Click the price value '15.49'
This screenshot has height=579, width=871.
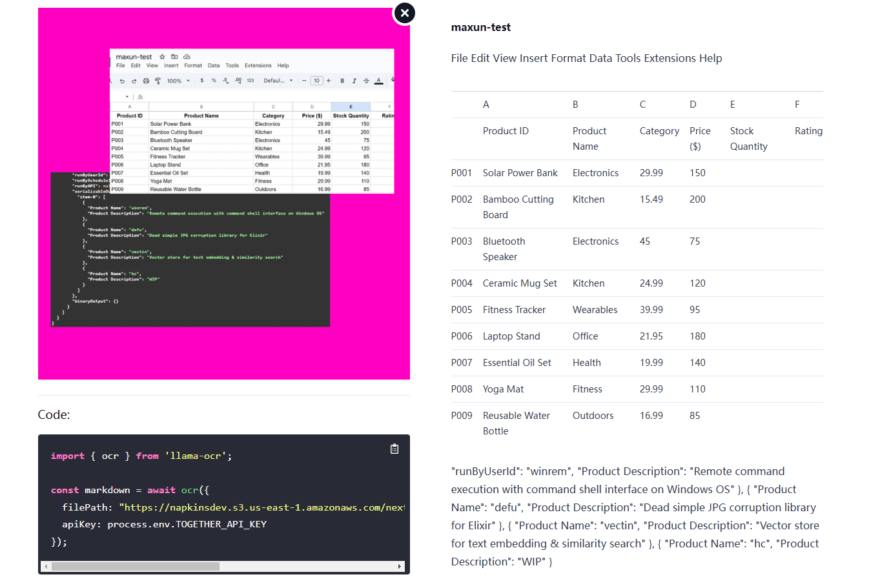pos(651,199)
